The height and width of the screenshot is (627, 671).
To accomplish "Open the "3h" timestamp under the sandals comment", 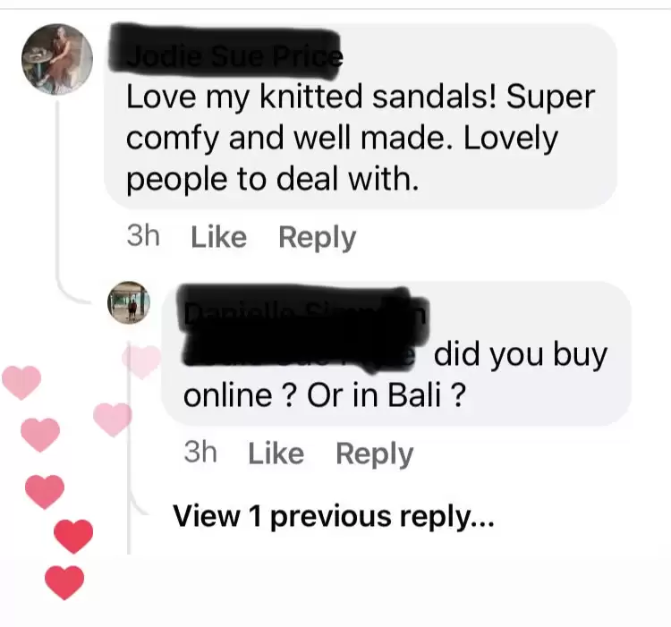I will [143, 236].
